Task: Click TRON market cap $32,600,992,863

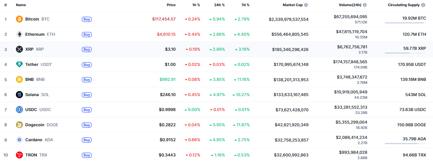Action: click(x=291, y=155)
